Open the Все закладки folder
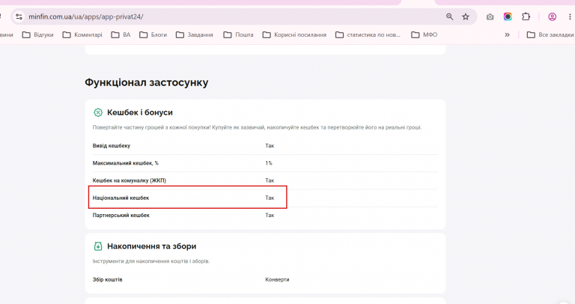575x304 pixels. pyautogui.click(x=550, y=35)
